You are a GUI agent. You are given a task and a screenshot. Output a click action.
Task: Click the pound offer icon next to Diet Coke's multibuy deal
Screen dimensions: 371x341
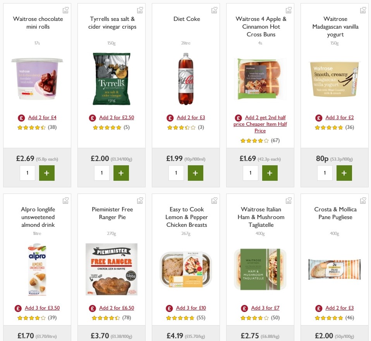170,117
